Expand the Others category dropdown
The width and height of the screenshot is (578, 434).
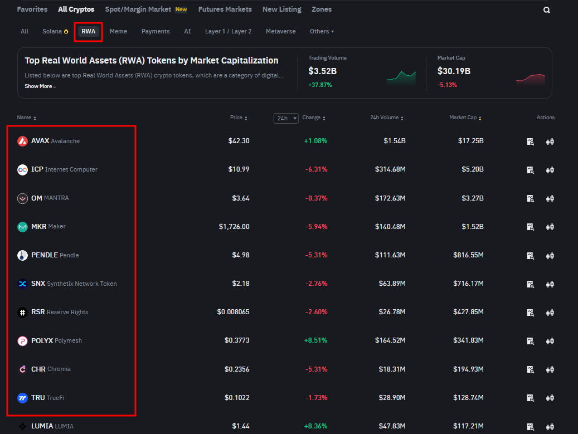click(x=322, y=31)
